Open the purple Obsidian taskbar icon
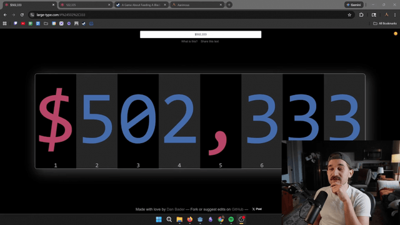The height and width of the screenshot is (225, 400). 211,219
